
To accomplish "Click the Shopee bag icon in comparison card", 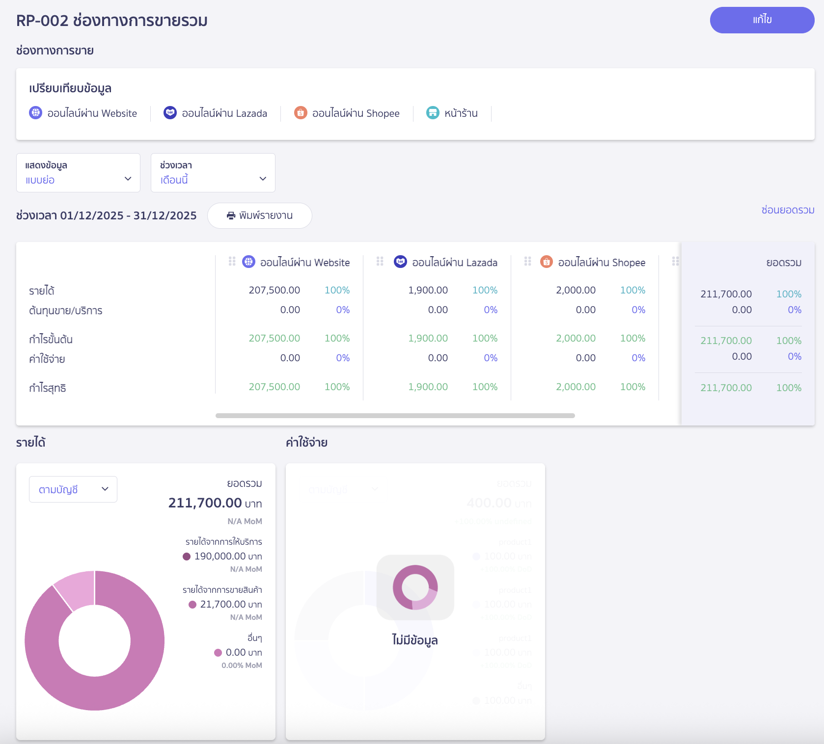I will coord(301,113).
